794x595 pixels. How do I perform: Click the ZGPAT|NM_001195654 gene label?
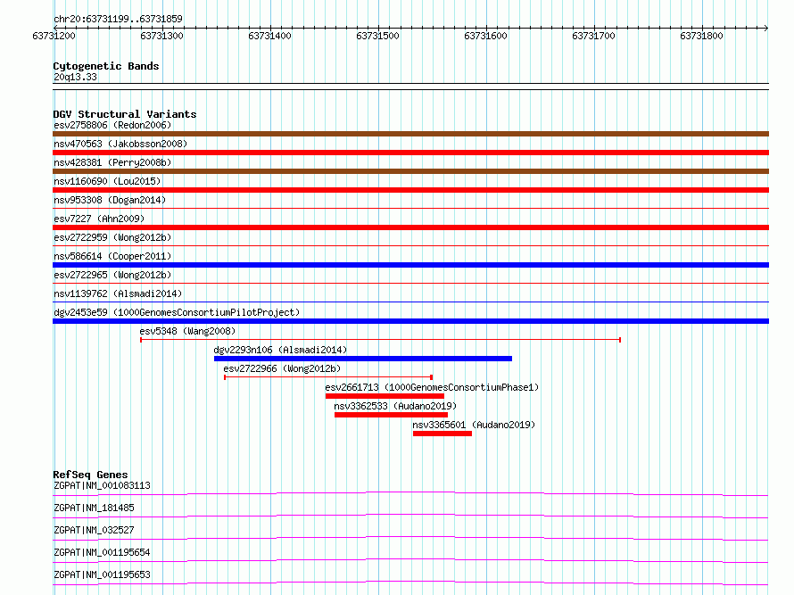pyautogui.click(x=102, y=552)
